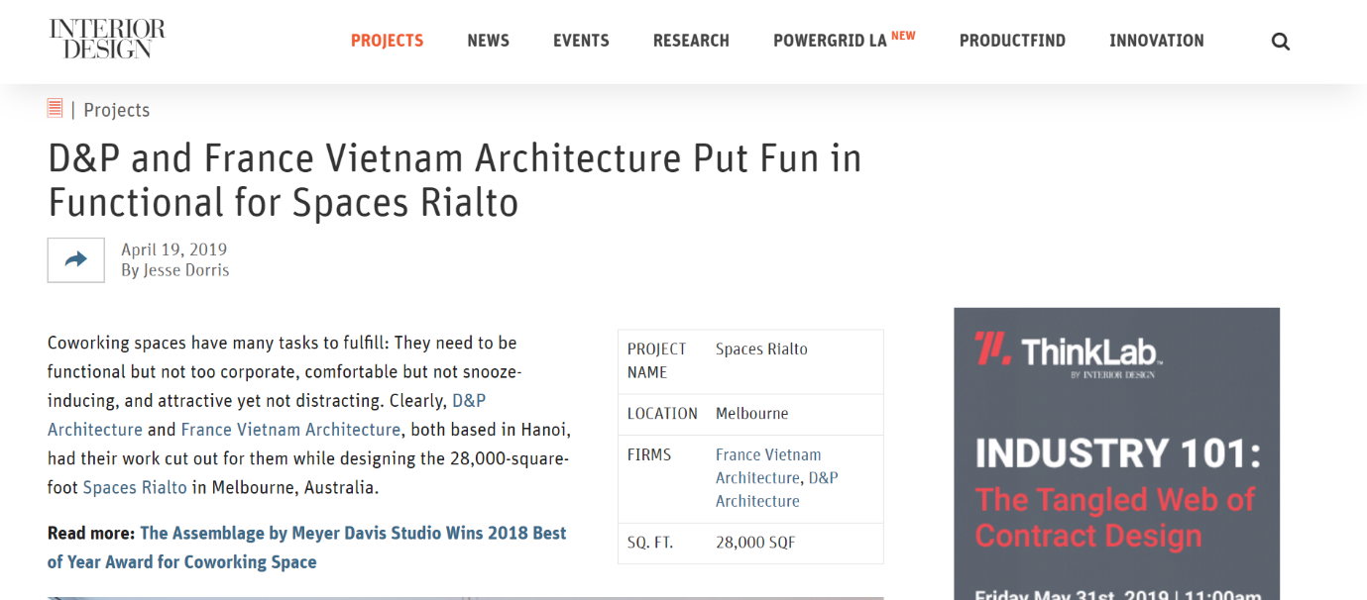Click the PROJECT NAME table label
This screenshot has height=600, width=1367.
click(x=656, y=360)
